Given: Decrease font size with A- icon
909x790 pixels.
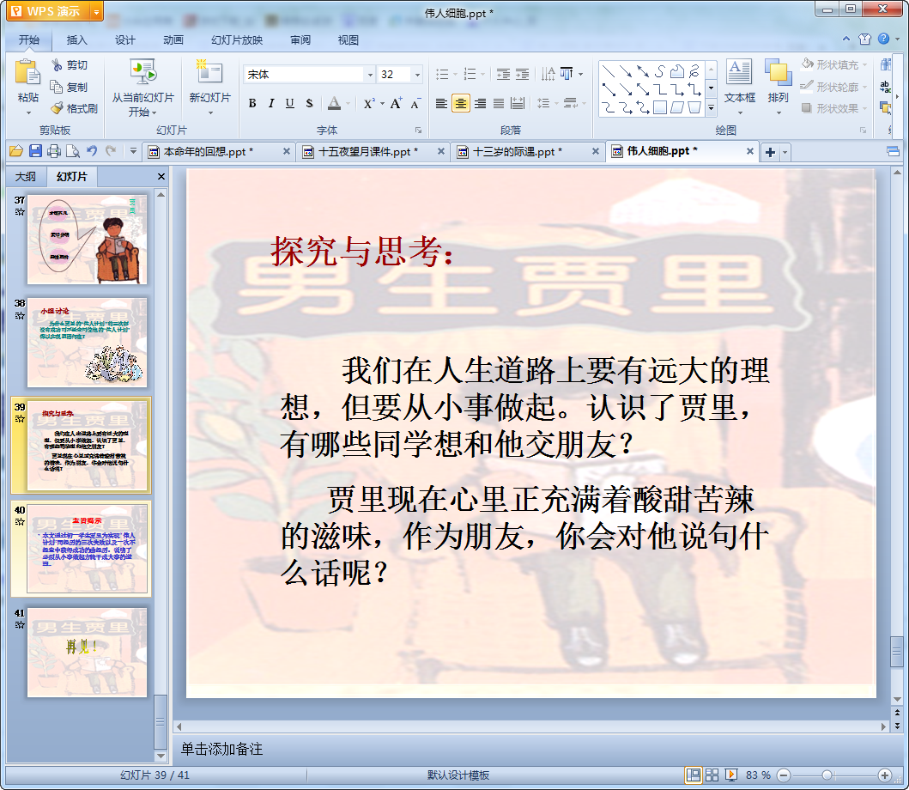Looking at the screenshot, I should 415,103.
